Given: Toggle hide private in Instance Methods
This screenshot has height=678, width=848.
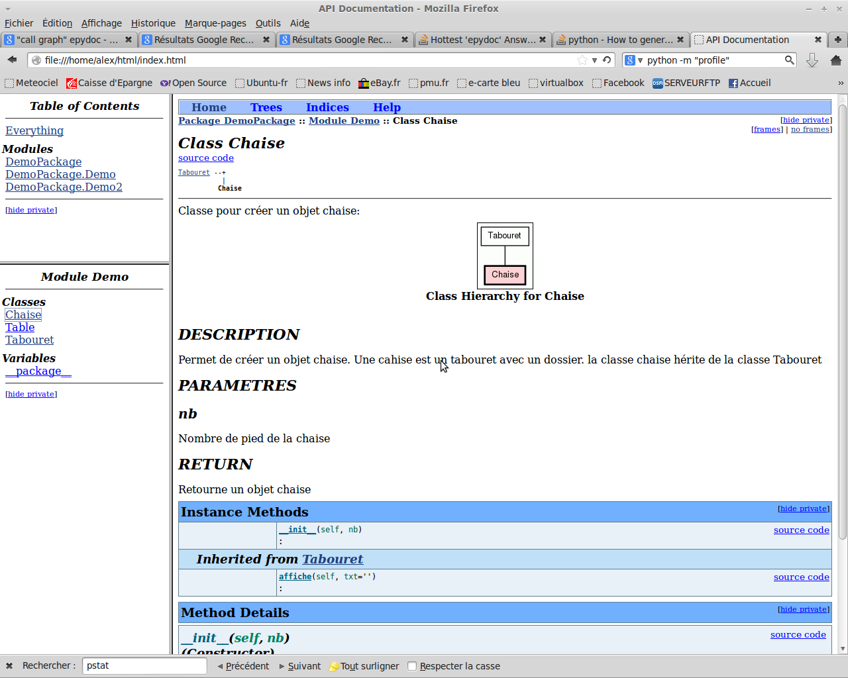Looking at the screenshot, I should [x=803, y=508].
